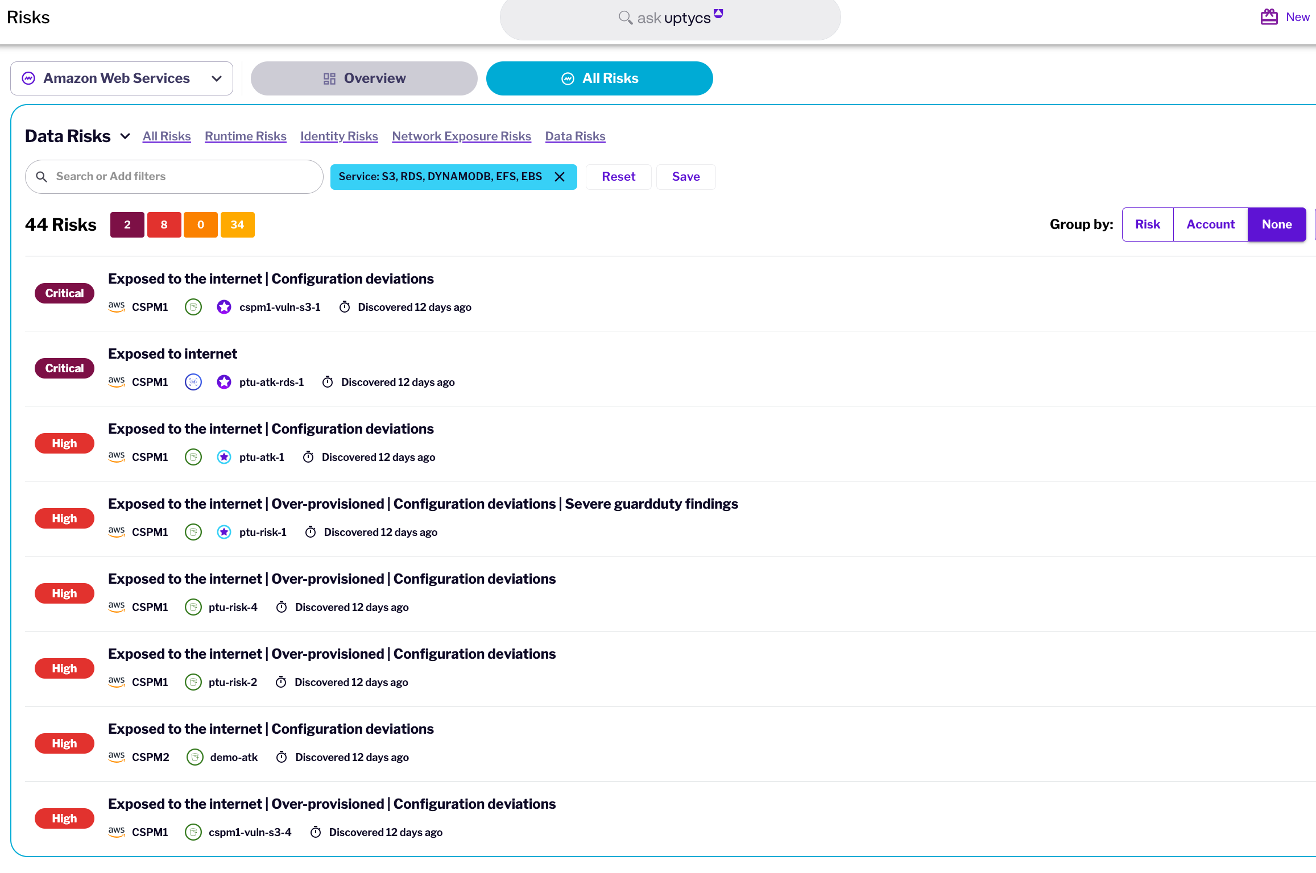This screenshot has width=1316, height=873.
Task: Select Account under Group by
Action: click(x=1210, y=224)
